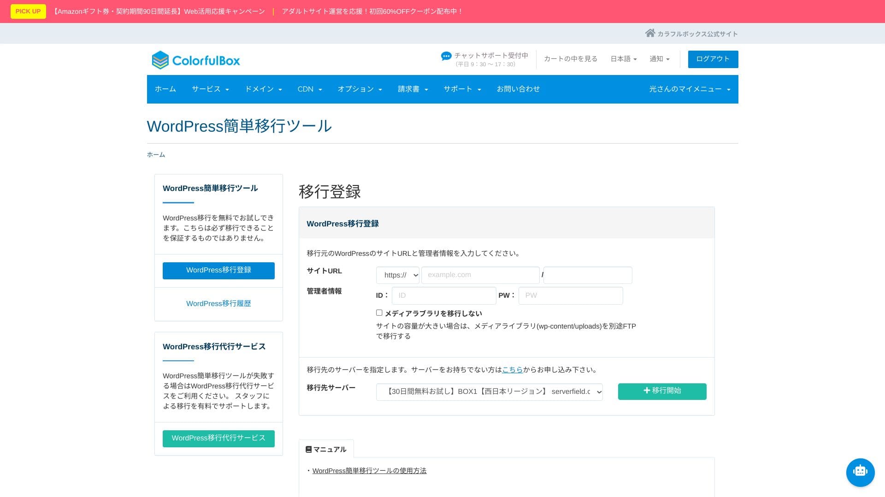885x497 pixels.
Task: Check the skip media library migration checkbox
Action: click(379, 313)
